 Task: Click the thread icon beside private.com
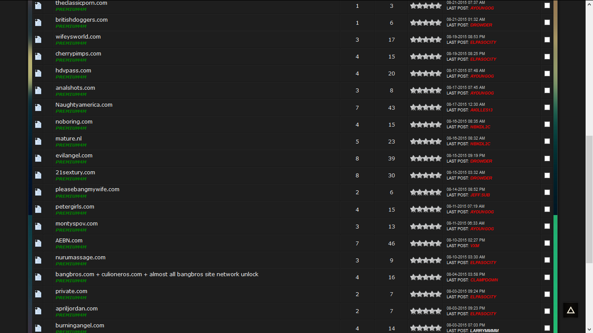(38, 294)
